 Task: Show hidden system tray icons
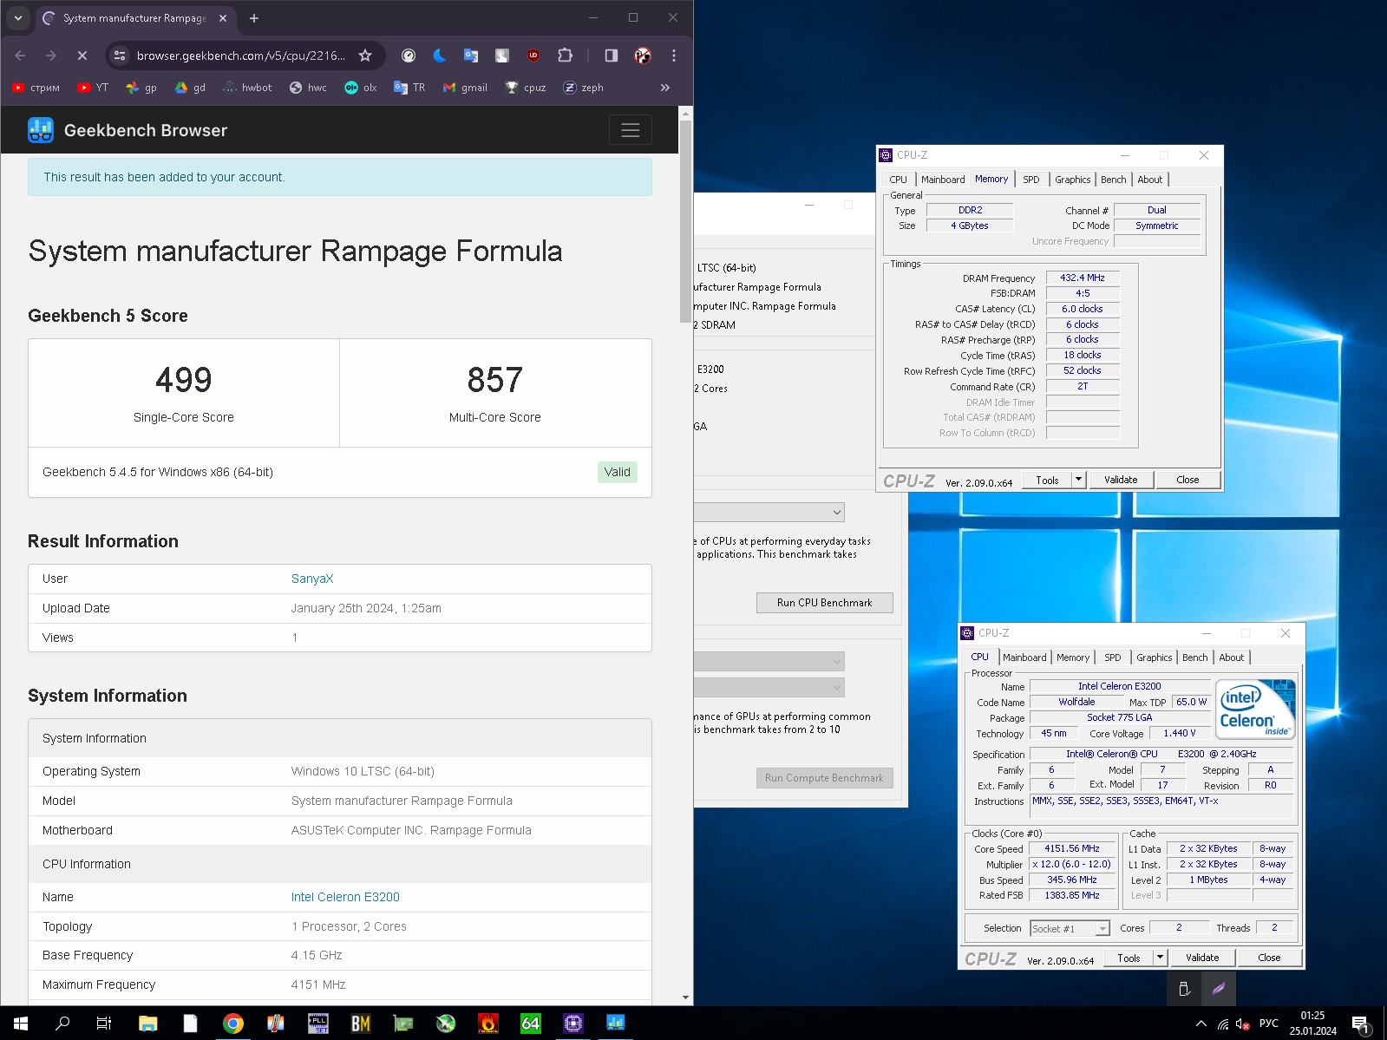coord(1201,1024)
